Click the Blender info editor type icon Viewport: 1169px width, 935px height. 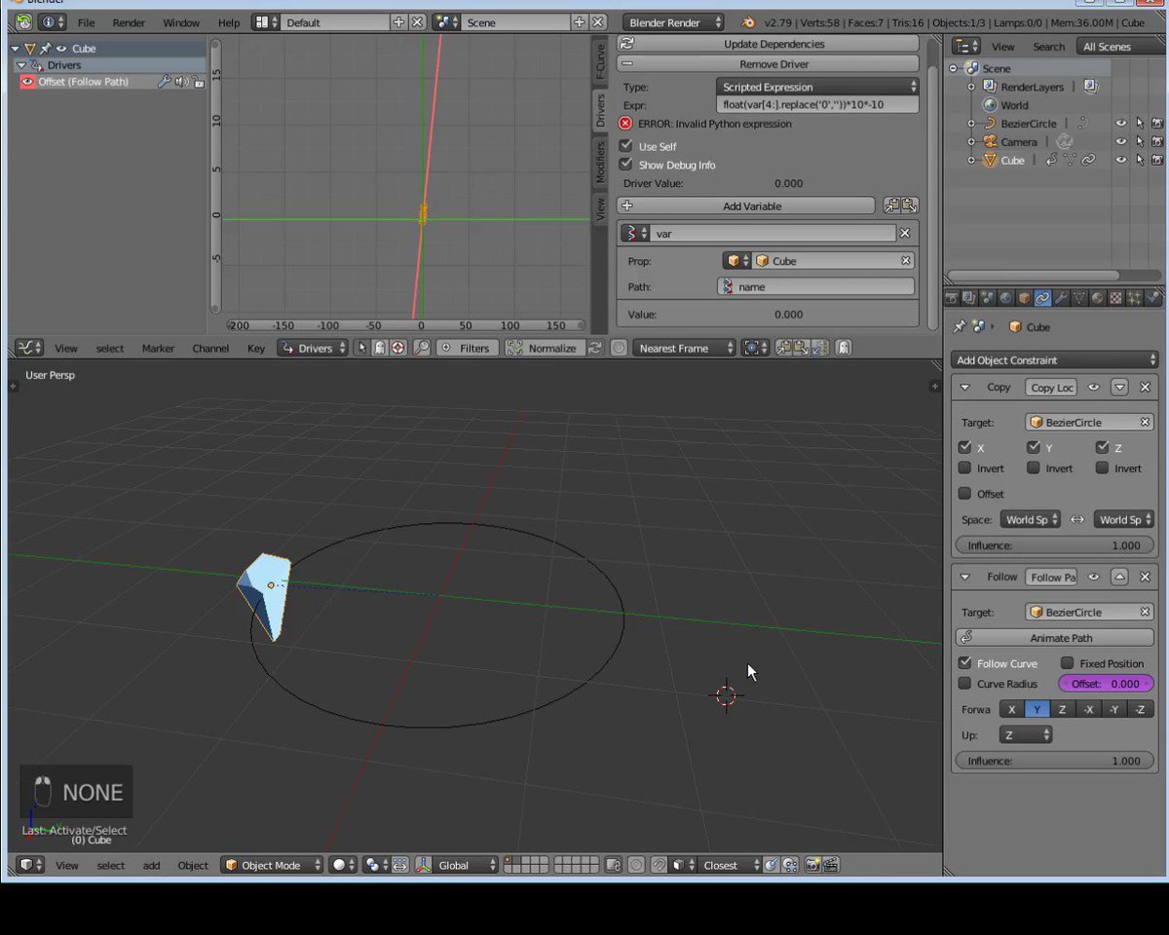[53, 22]
